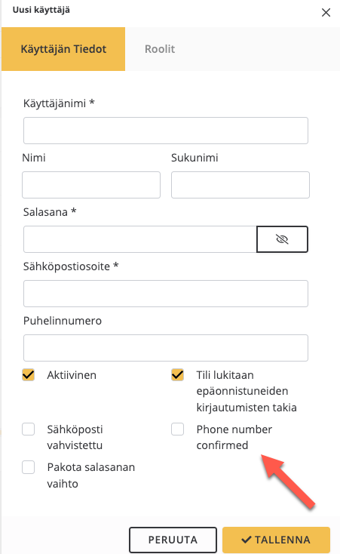Check the Phone number confirmed box
Screen dimensions: 340x554
coord(178,429)
